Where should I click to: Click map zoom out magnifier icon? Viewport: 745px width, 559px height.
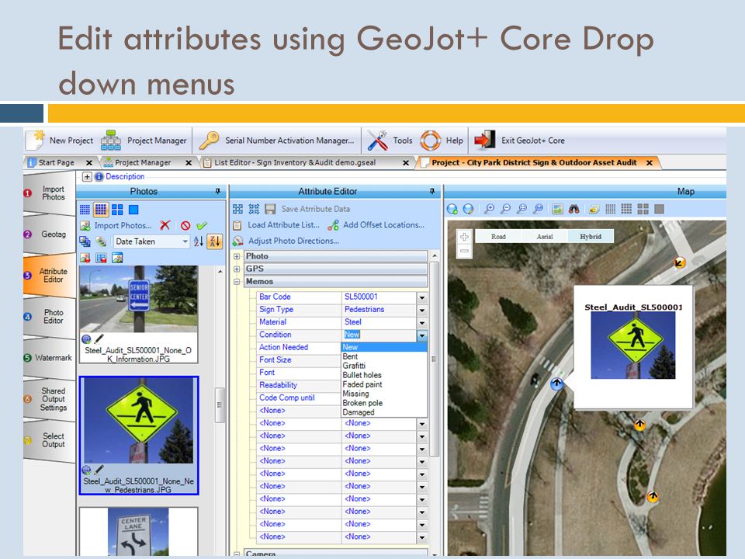tap(506, 209)
